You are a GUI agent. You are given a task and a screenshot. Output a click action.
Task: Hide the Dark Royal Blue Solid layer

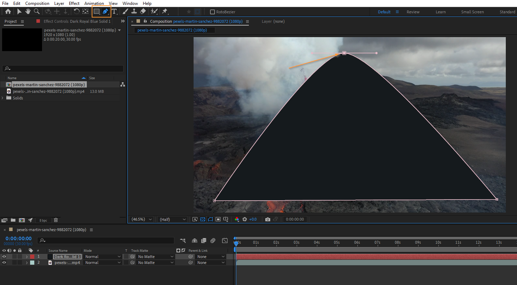point(4,257)
